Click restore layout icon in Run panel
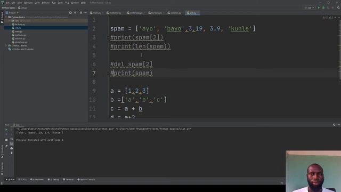Viewport: 341px width, 192px height. click(x=6, y=140)
